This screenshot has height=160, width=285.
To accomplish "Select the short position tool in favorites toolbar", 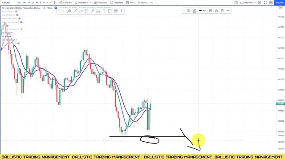I will tap(98, 11).
